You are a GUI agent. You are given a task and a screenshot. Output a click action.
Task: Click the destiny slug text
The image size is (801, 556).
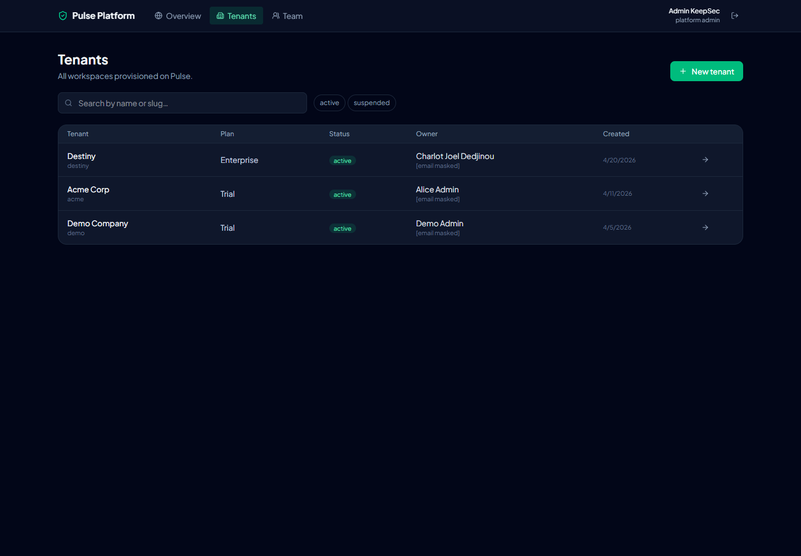pyautogui.click(x=78, y=166)
